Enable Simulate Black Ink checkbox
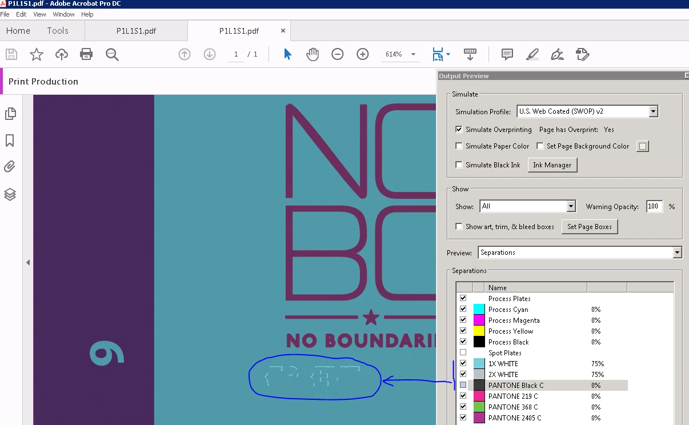This screenshot has height=425, width=689. (x=459, y=165)
